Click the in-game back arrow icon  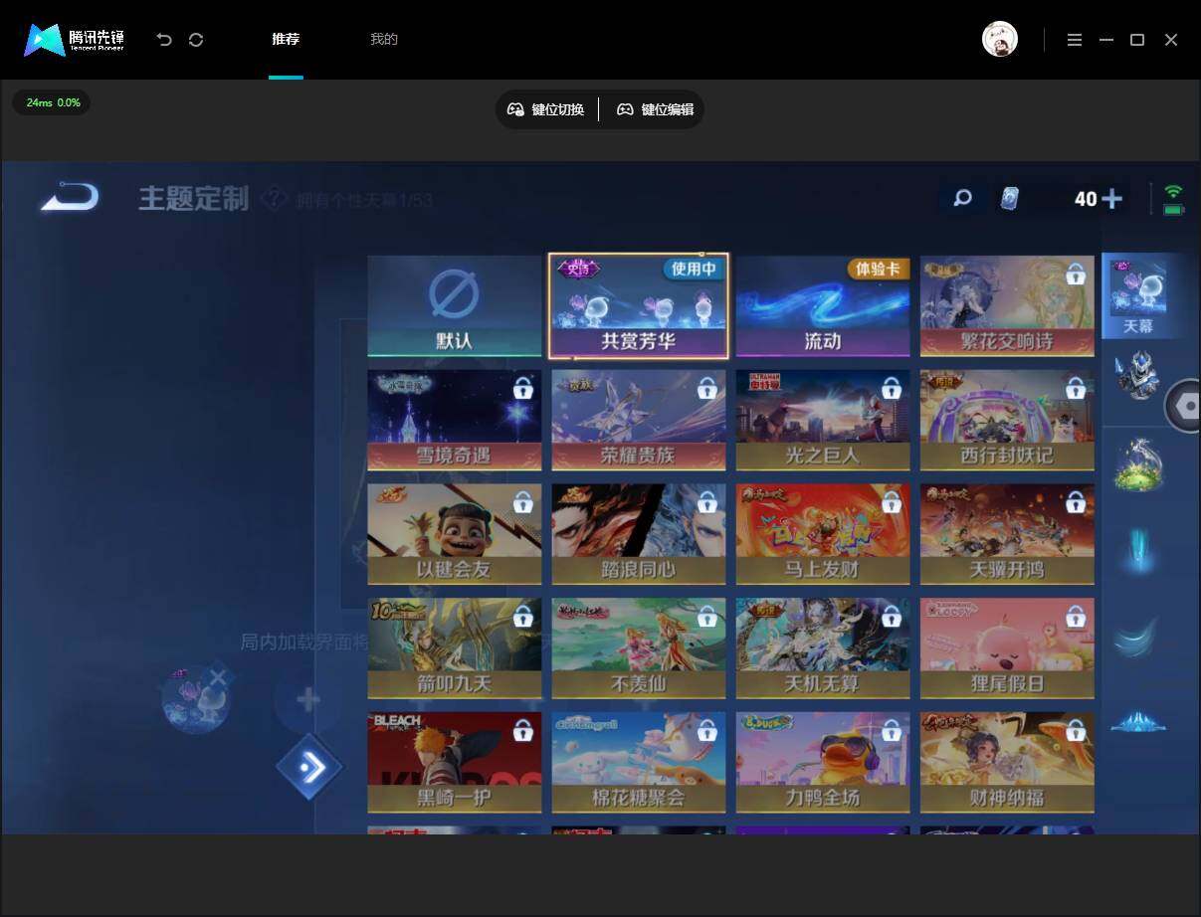[70, 196]
